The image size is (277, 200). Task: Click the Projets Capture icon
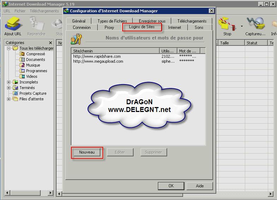click(x=16, y=93)
